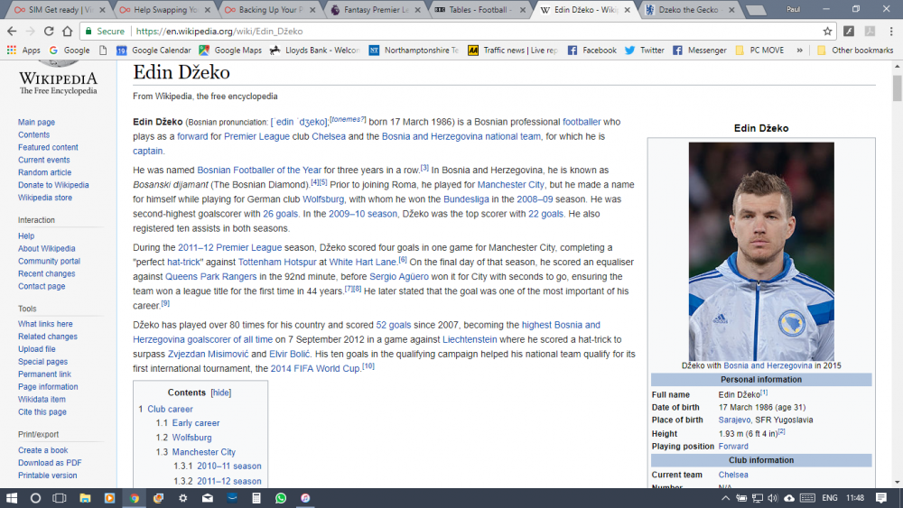Go back using the back arrow
This screenshot has height=508, width=903.
tap(12, 31)
